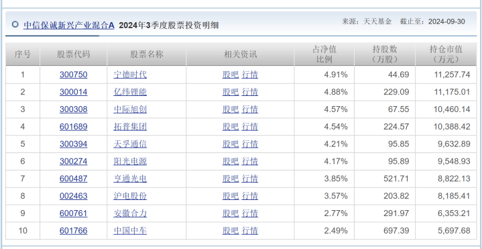This screenshot has width=482, height=249.
Task: Open 行情 for 亨通光电
Action: [x=249, y=179]
